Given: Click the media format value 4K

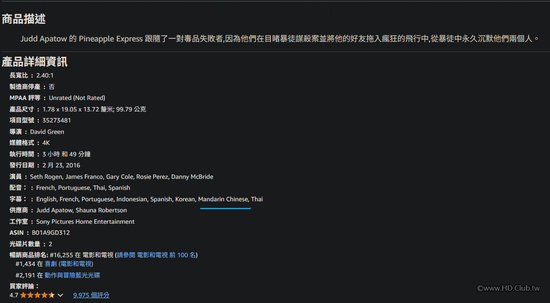Looking at the screenshot, I should coord(46,143).
